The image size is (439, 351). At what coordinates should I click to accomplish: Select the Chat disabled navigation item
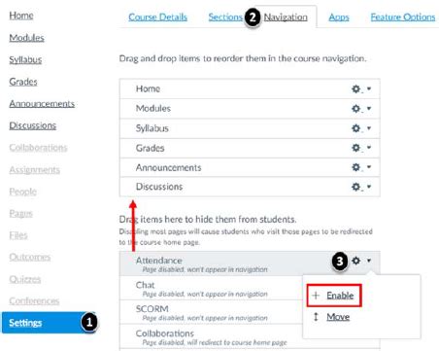coord(211,289)
